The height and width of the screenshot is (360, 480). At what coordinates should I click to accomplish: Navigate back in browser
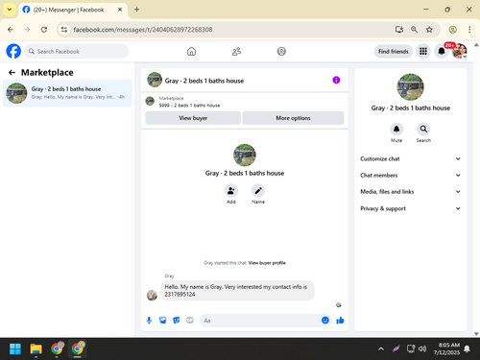tap(11, 30)
